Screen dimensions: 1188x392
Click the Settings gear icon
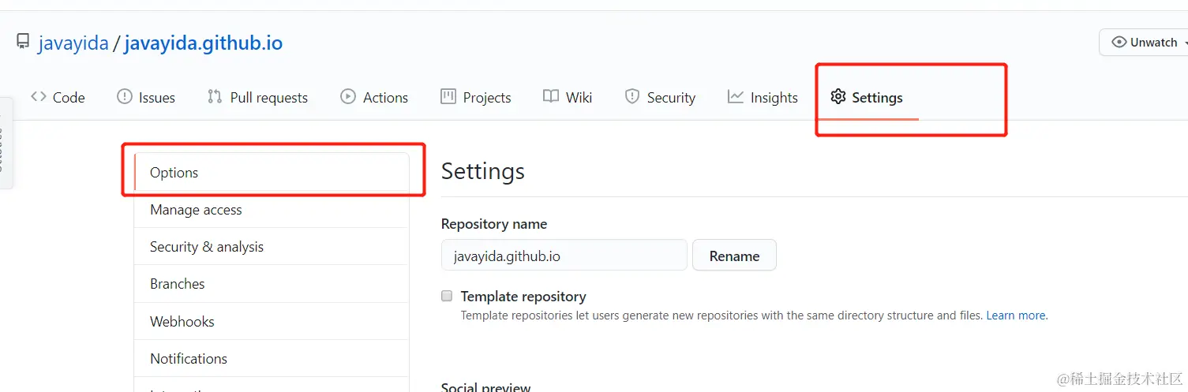coord(838,97)
